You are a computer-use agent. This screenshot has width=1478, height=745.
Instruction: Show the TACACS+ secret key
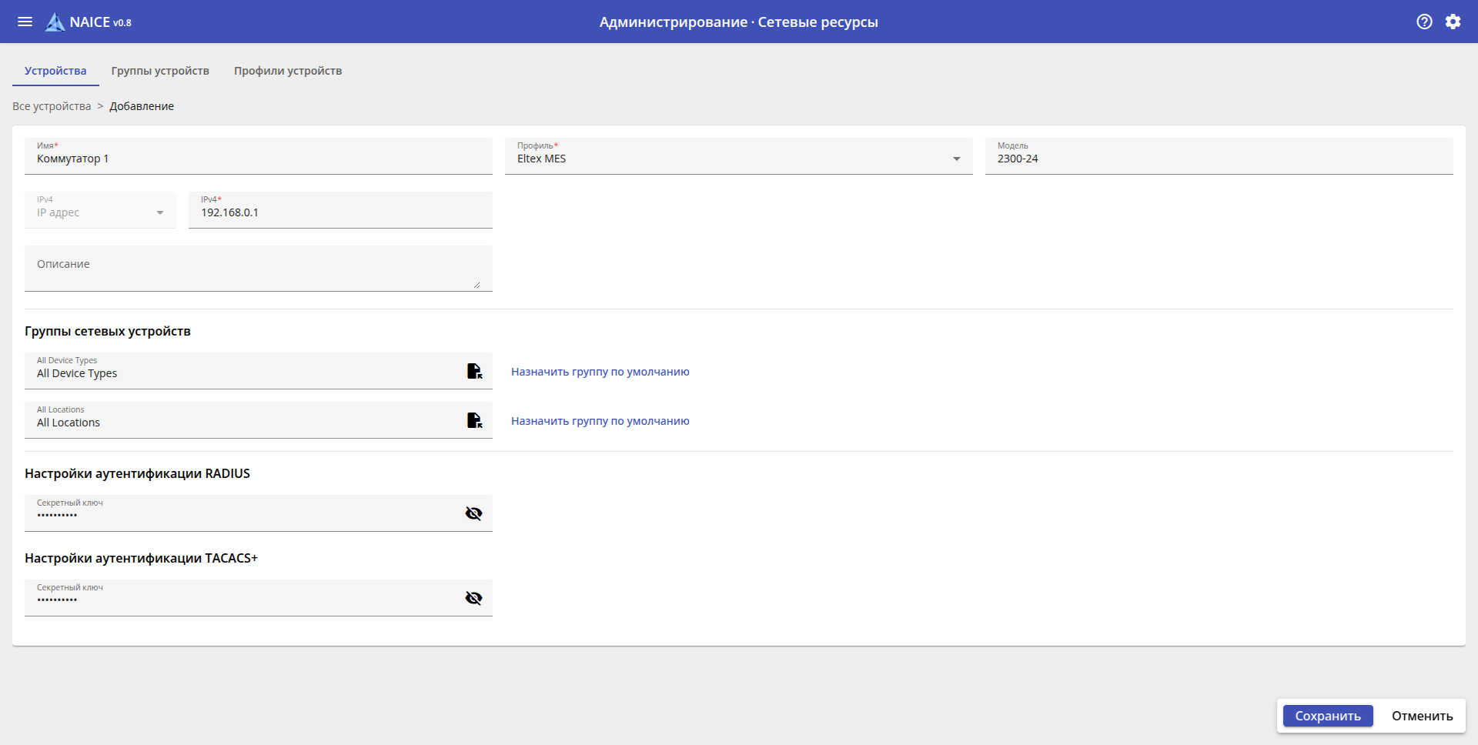click(x=473, y=598)
